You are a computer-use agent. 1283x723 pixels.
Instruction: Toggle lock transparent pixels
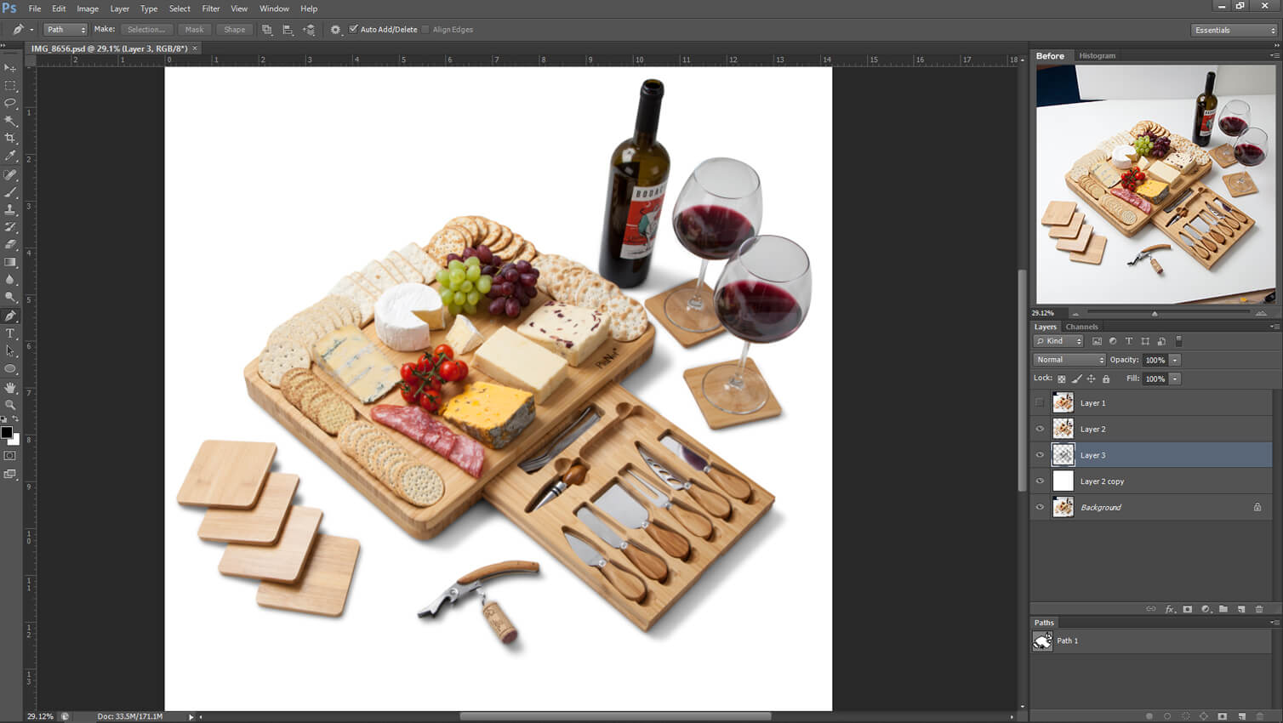pos(1061,379)
